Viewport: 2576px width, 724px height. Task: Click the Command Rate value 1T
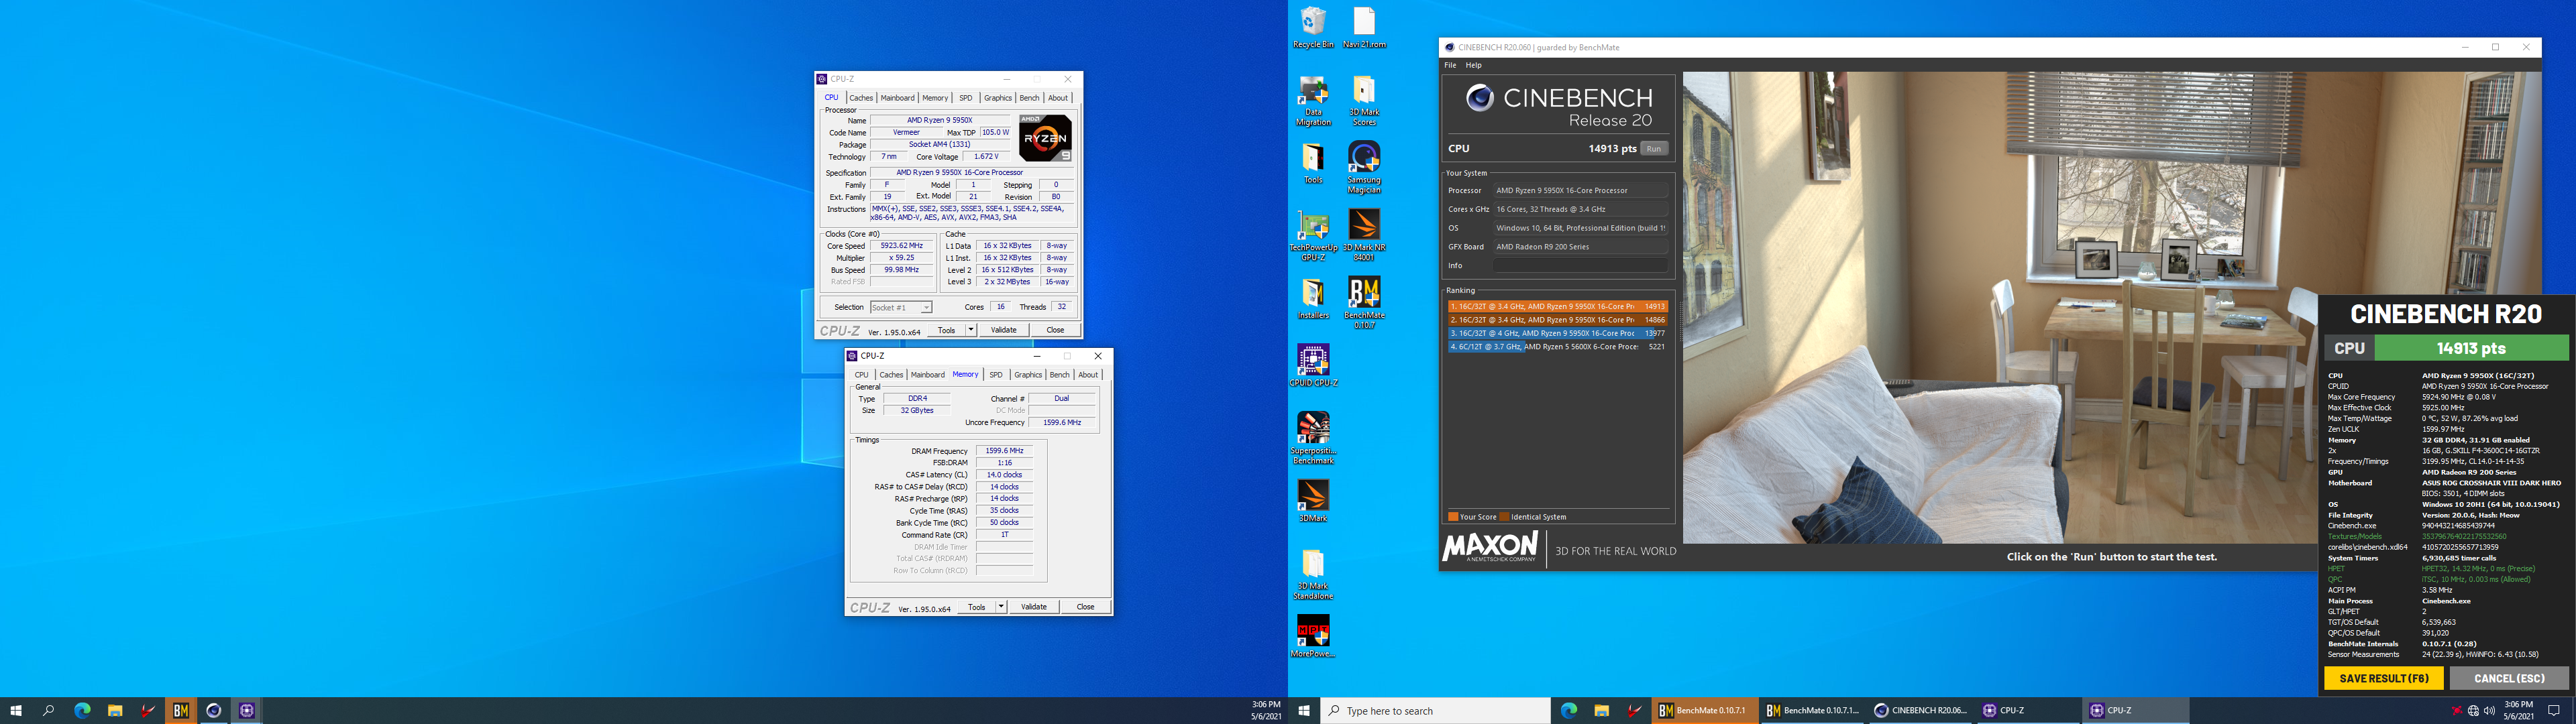coord(1004,535)
